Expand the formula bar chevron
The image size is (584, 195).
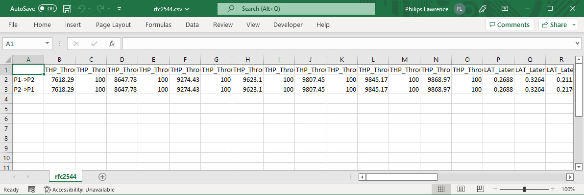click(577, 44)
